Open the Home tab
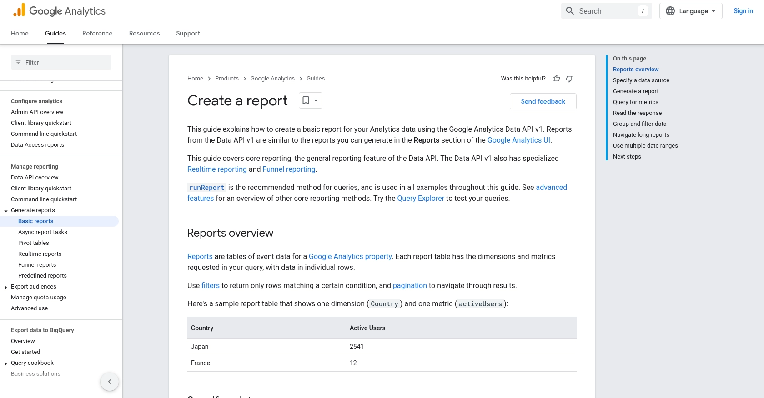This screenshot has width=764, height=398. pyautogui.click(x=20, y=33)
